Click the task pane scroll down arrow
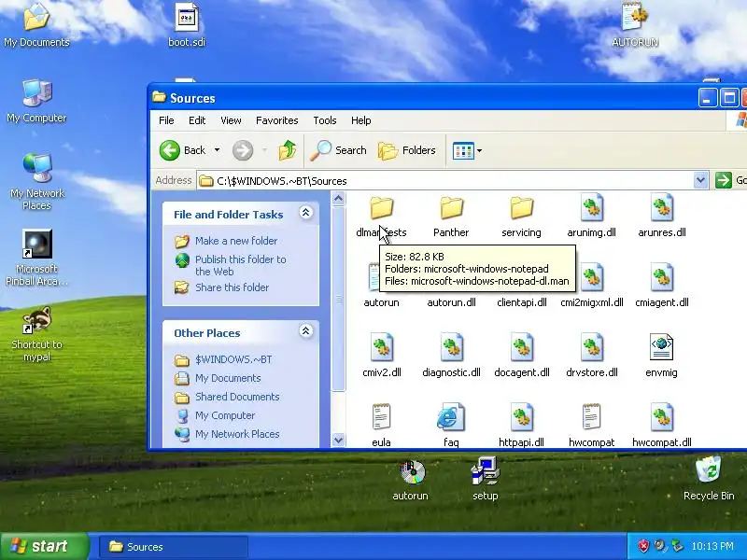This screenshot has width=747, height=560. click(338, 441)
